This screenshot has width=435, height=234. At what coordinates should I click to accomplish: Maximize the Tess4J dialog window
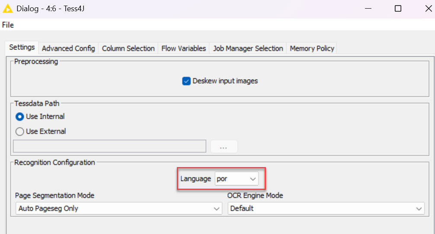(398, 9)
